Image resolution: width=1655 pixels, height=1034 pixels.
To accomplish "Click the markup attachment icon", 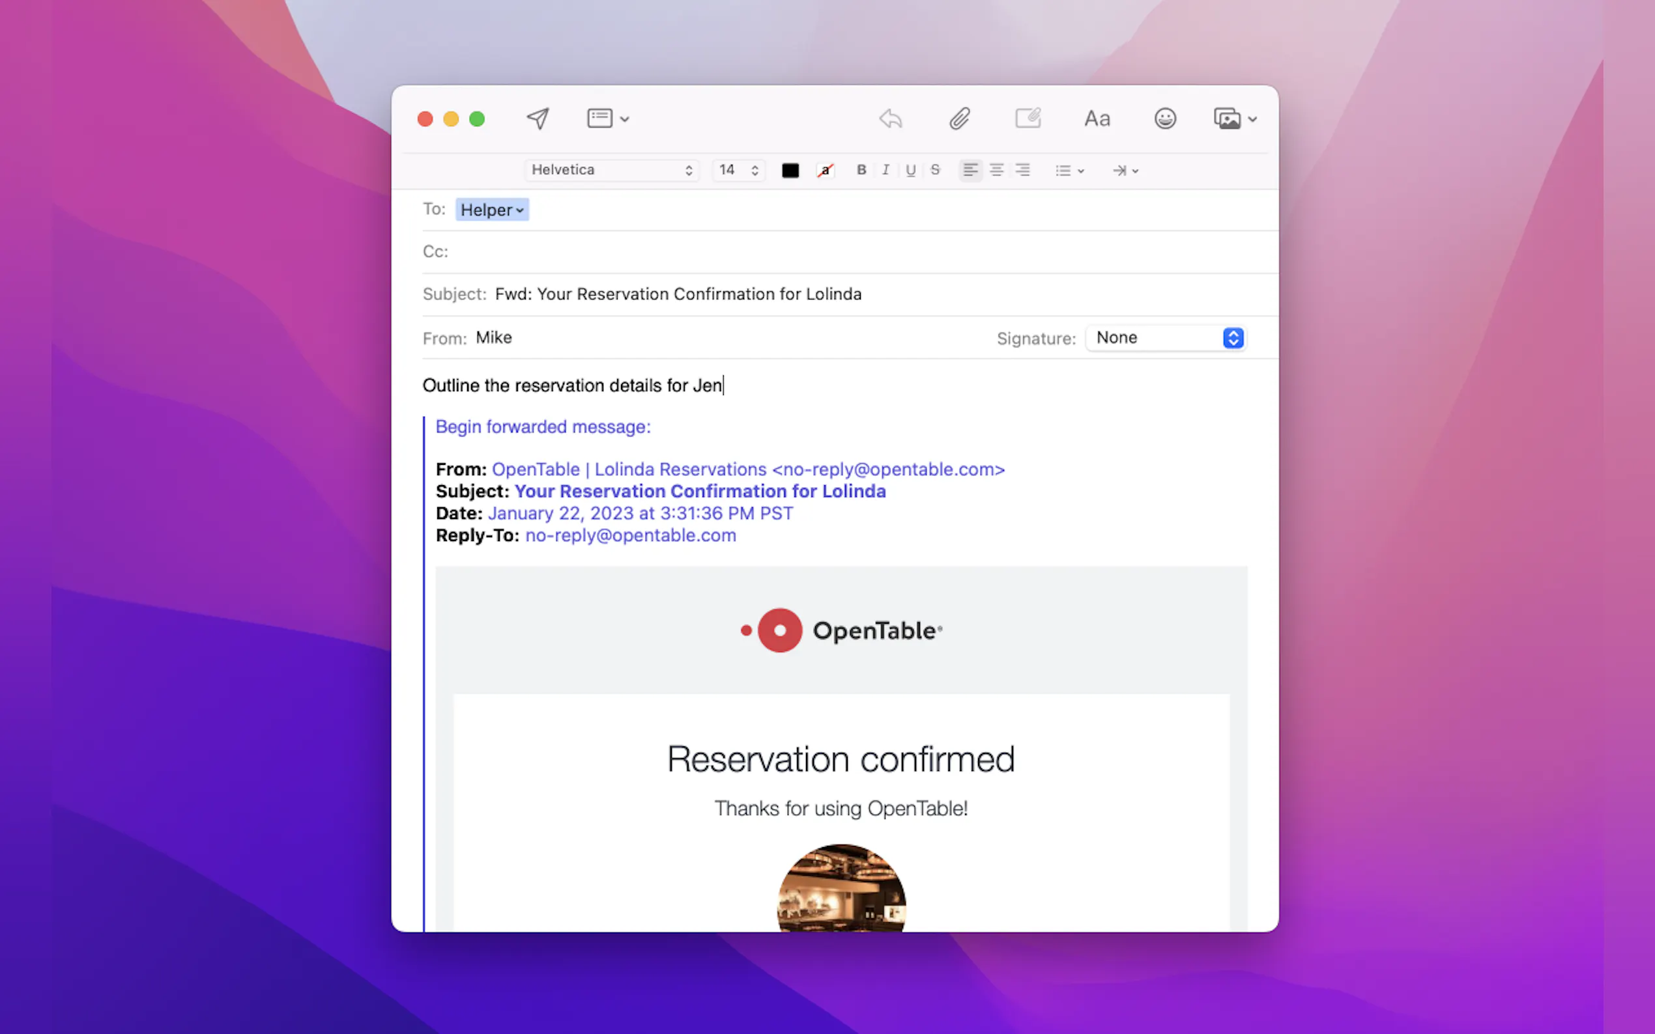I will (x=1028, y=119).
